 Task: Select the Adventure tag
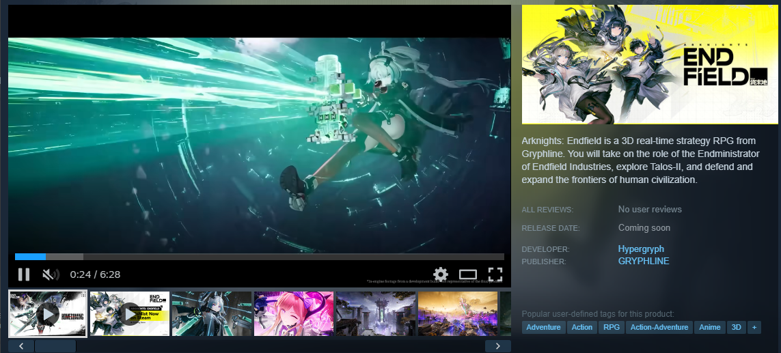(x=543, y=327)
